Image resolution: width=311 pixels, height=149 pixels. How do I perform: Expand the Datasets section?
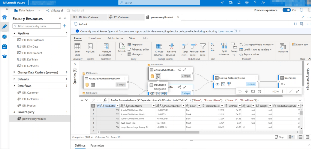(x=14, y=79)
